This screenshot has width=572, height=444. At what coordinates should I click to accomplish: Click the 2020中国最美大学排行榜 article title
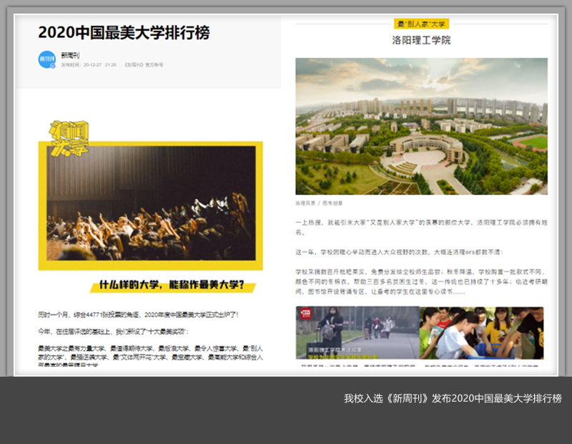(x=124, y=32)
